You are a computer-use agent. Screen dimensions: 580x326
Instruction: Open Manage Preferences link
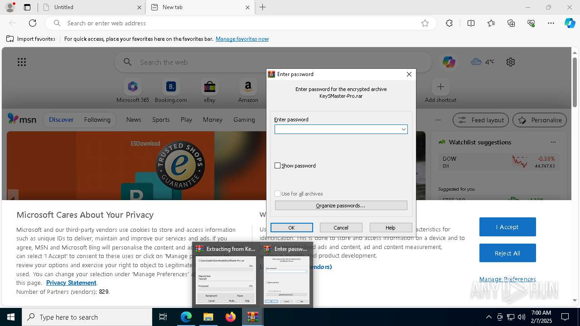click(507, 279)
